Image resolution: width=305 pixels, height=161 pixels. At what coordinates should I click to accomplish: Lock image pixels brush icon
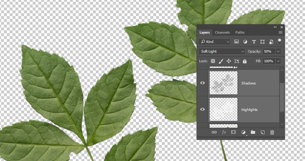point(221,61)
